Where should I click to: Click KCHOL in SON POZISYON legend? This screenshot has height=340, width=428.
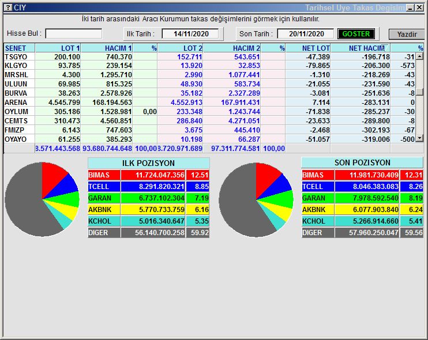click(318, 221)
